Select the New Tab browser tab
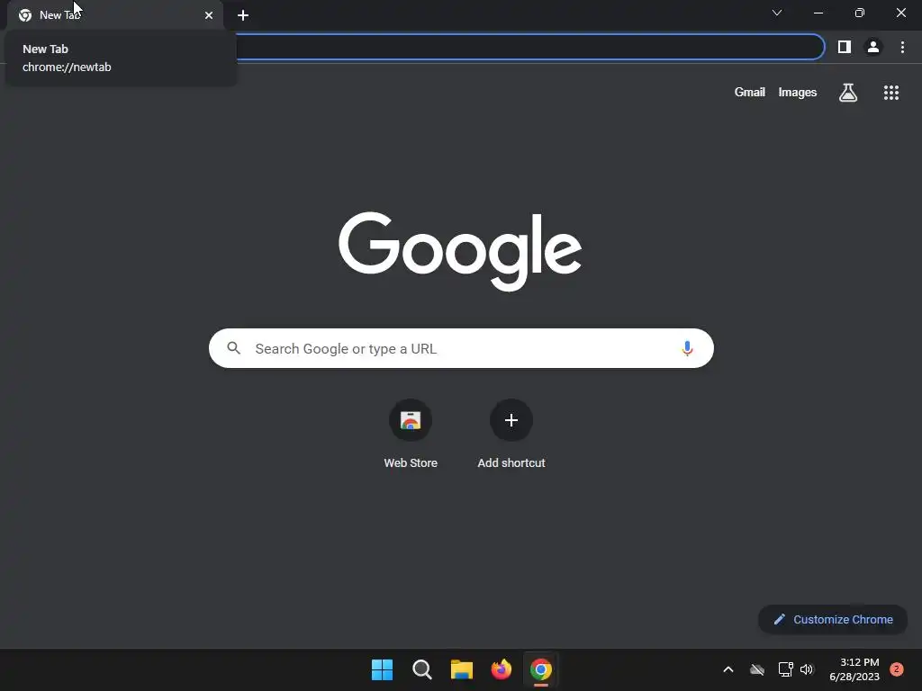This screenshot has width=922, height=691. tap(115, 15)
